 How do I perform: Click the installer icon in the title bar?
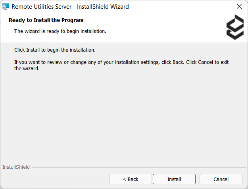(6, 7)
